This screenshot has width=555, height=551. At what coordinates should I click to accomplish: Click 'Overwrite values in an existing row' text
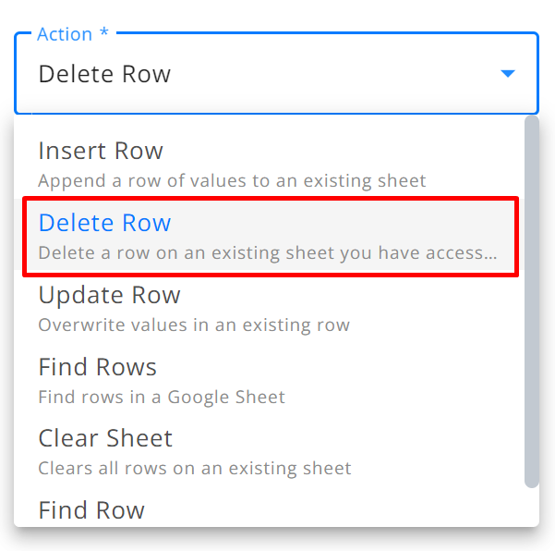(x=194, y=324)
